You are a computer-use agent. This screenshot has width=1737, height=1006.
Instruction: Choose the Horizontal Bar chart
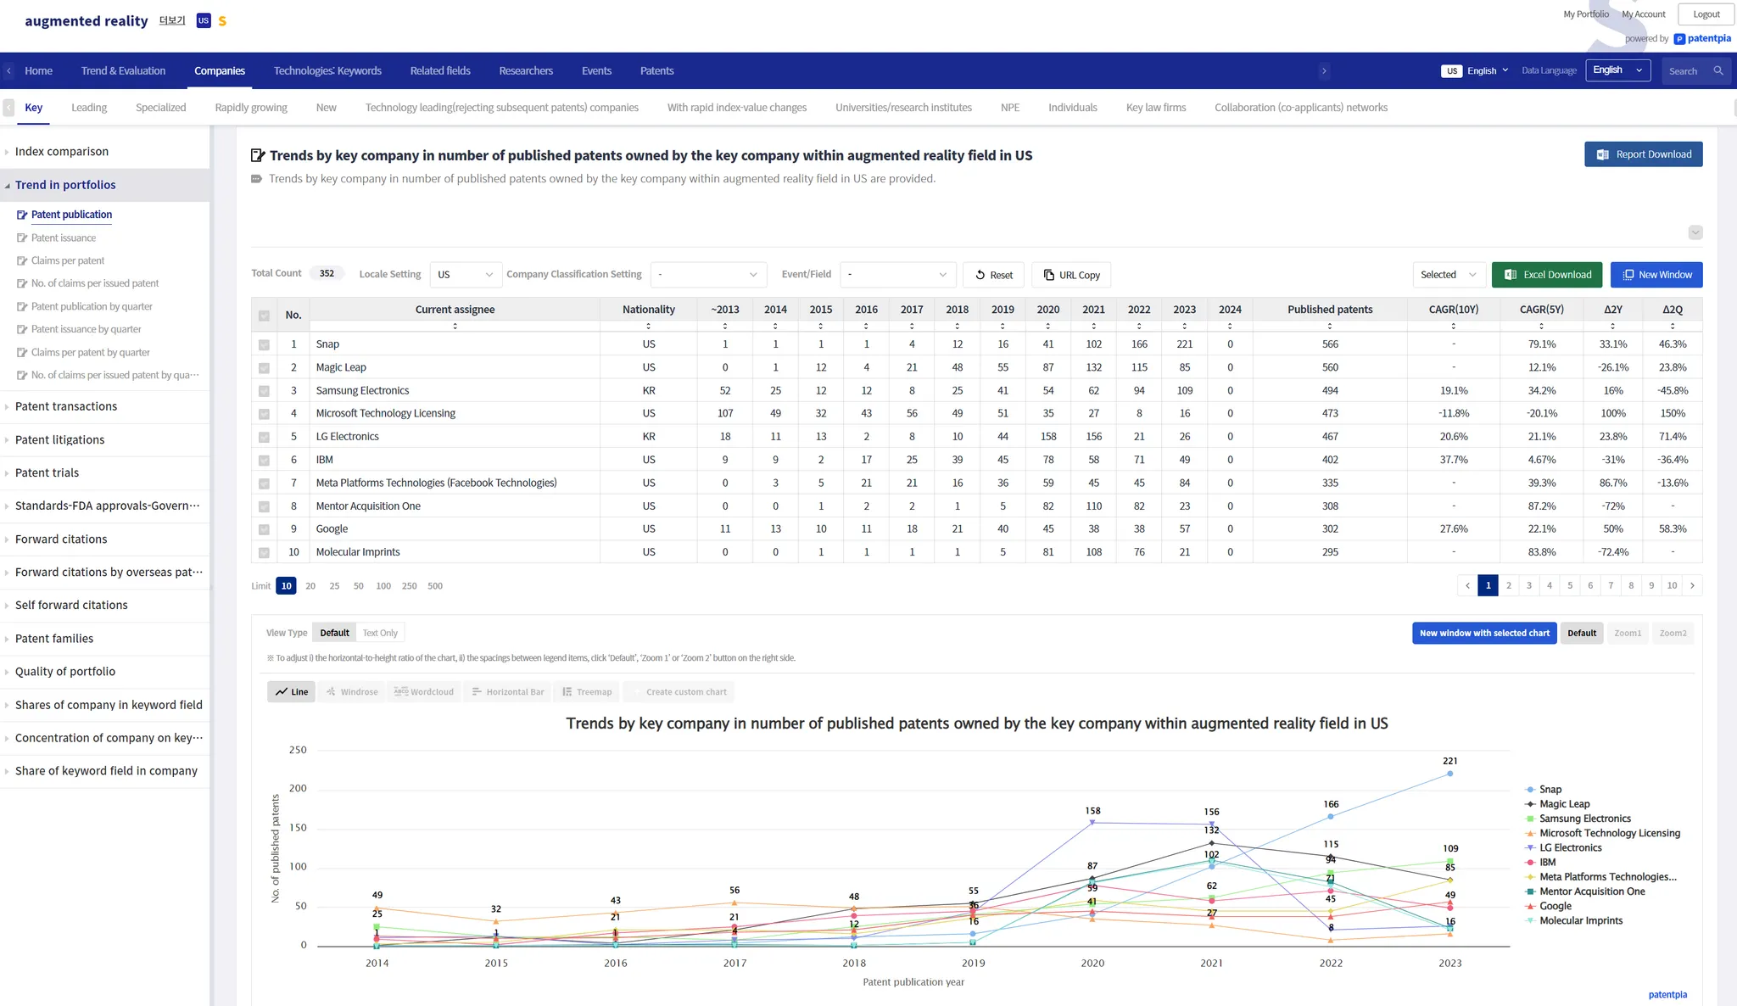click(x=507, y=692)
